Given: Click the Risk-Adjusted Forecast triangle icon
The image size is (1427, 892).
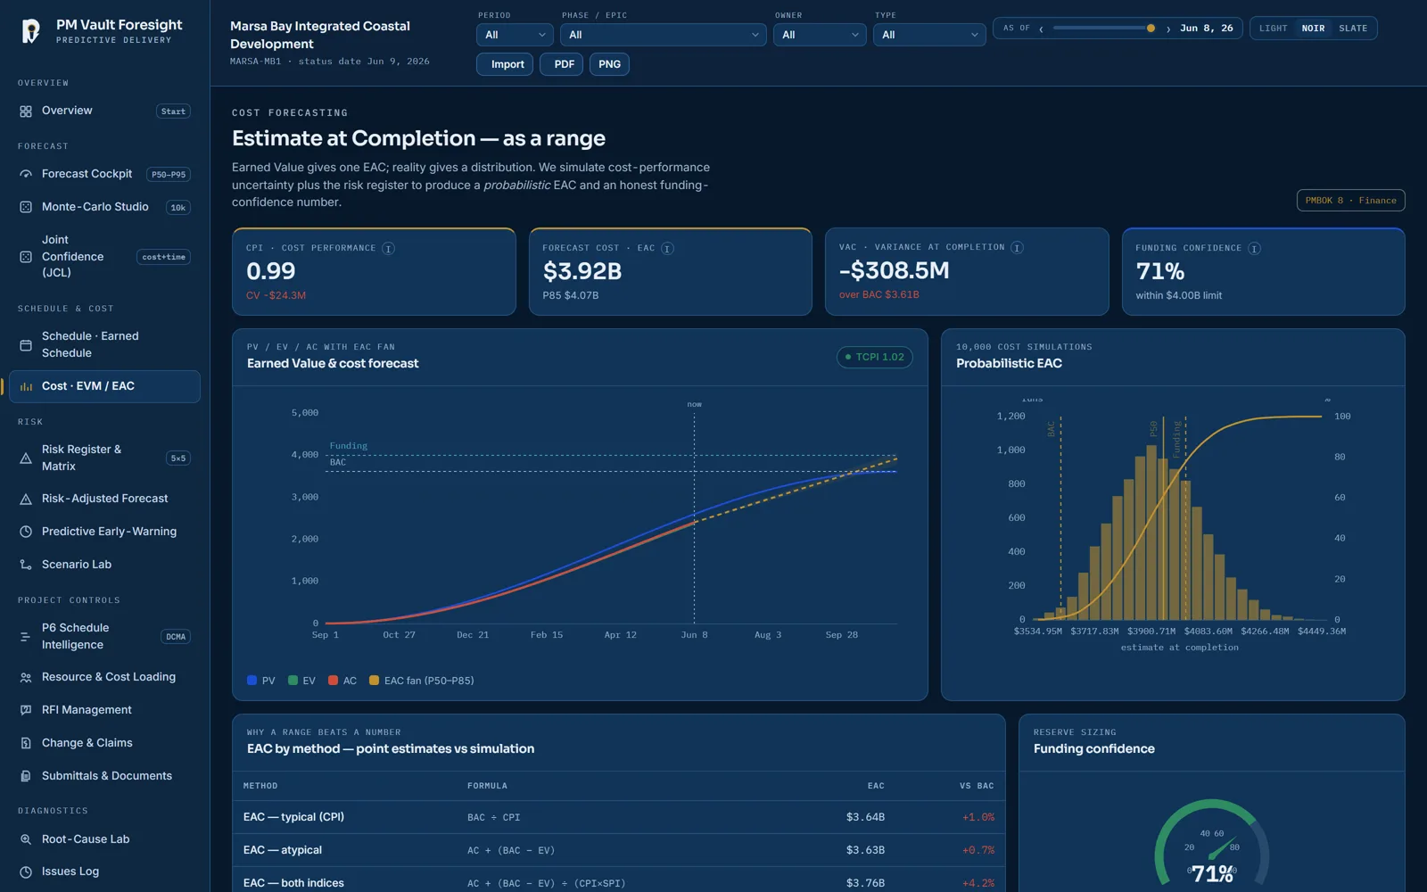Looking at the screenshot, I should [26, 500].
